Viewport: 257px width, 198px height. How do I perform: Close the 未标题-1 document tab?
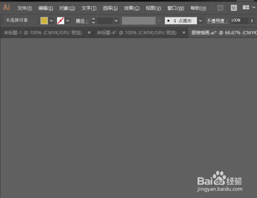click(x=89, y=32)
